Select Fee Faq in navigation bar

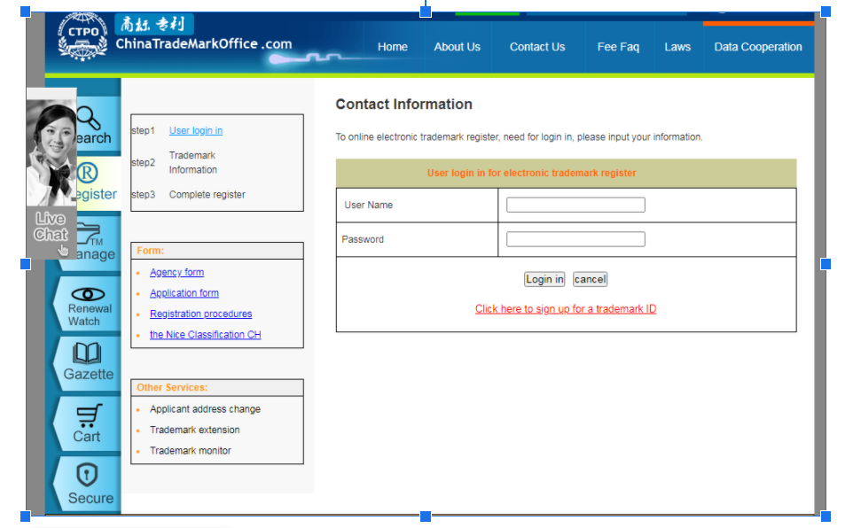point(618,47)
